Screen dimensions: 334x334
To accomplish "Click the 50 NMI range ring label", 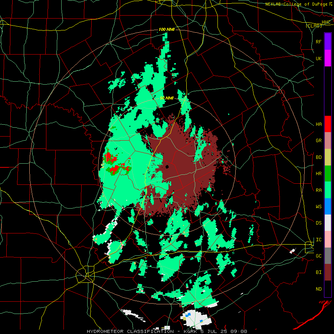I will [167, 98].
